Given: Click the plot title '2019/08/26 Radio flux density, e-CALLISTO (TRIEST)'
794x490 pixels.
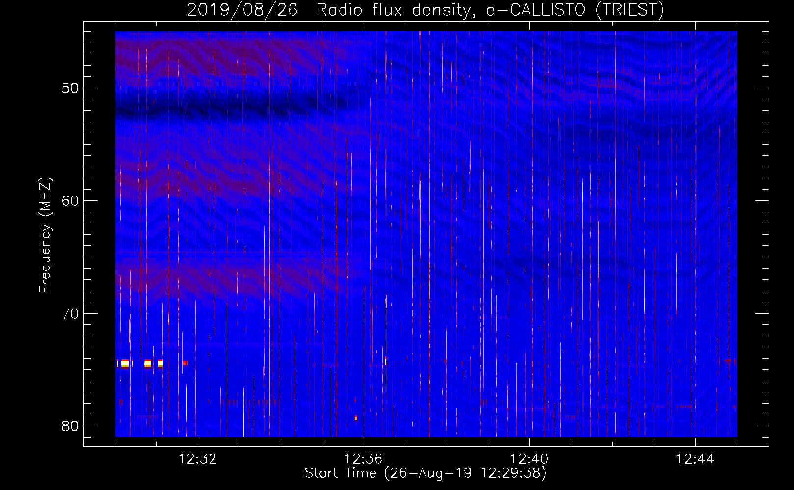Looking at the screenshot, I should click(x=425, y=10).
